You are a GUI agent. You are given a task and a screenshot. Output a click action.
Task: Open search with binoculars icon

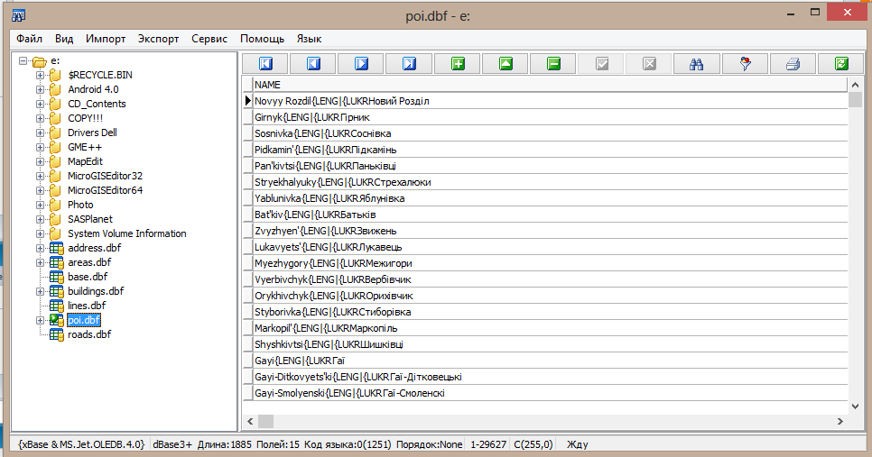pos(697,63)
